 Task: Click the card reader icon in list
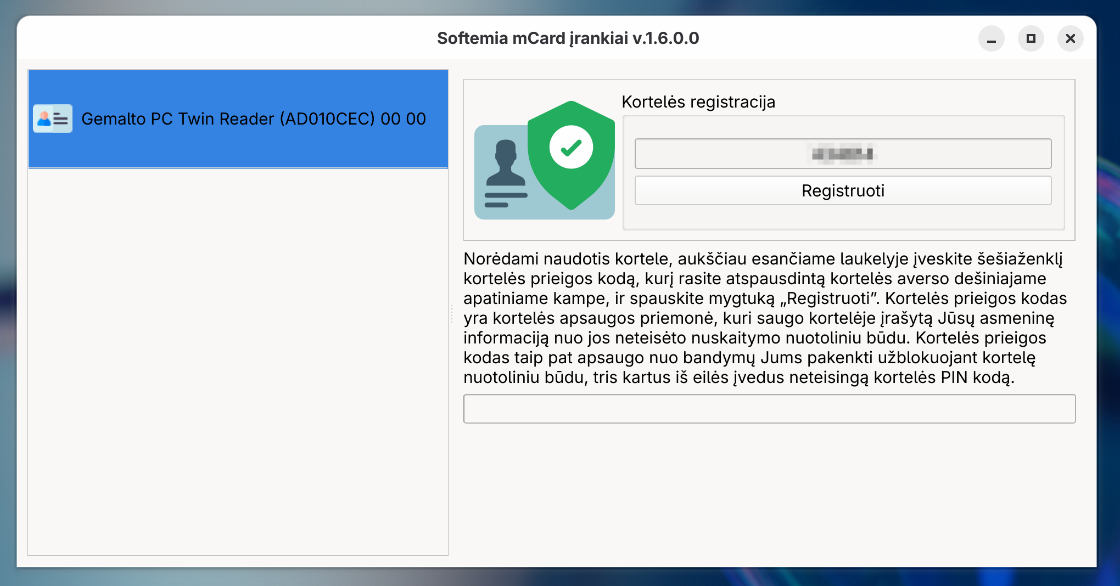(53, 119)
